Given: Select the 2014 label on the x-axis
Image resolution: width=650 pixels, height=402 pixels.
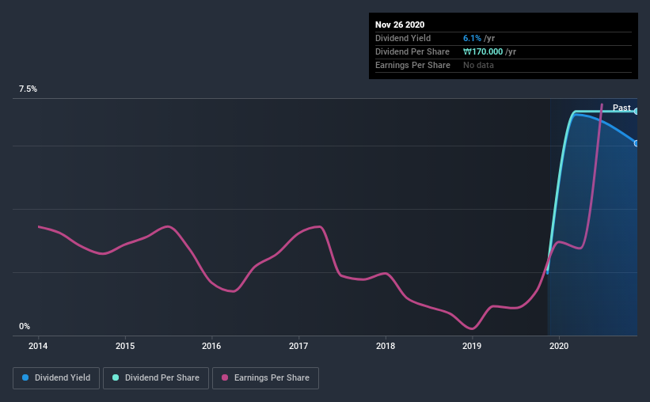Looking at the screenshot, I should click(38, 346).
